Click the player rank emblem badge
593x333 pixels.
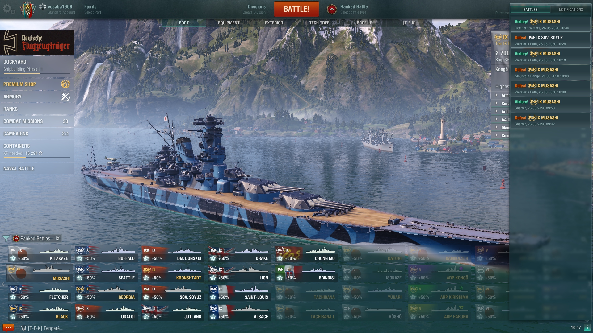pos(27,10)
